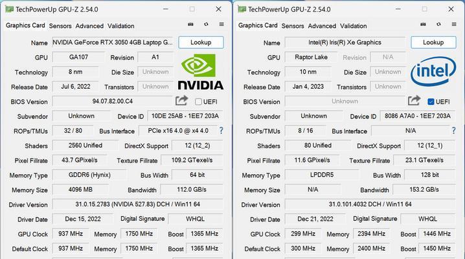Click the 2560 Unified shaders value
The image size is (465, 259).
tap(85, 145)
